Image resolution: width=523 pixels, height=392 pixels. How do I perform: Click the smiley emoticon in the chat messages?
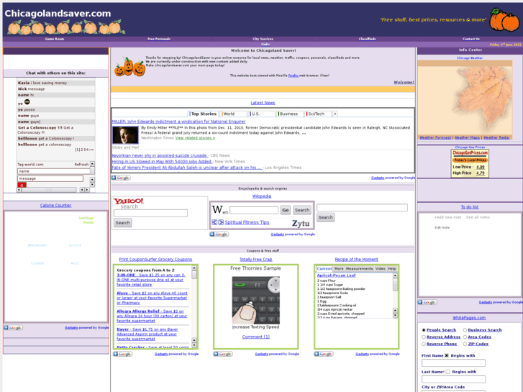click(x=27, y=101)
